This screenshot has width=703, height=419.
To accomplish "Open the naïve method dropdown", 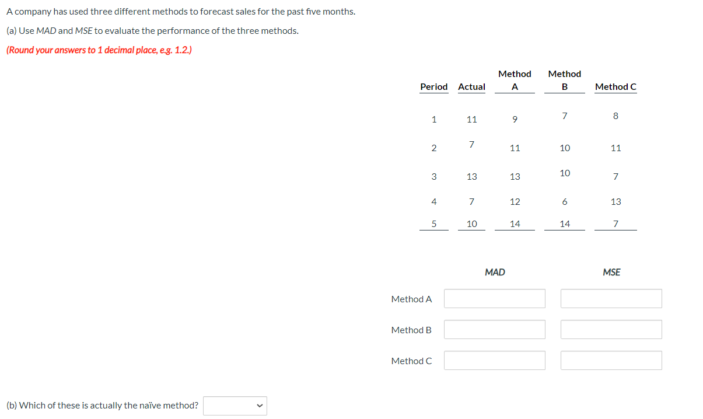I will pyautogui.click(x=235, y=406).
